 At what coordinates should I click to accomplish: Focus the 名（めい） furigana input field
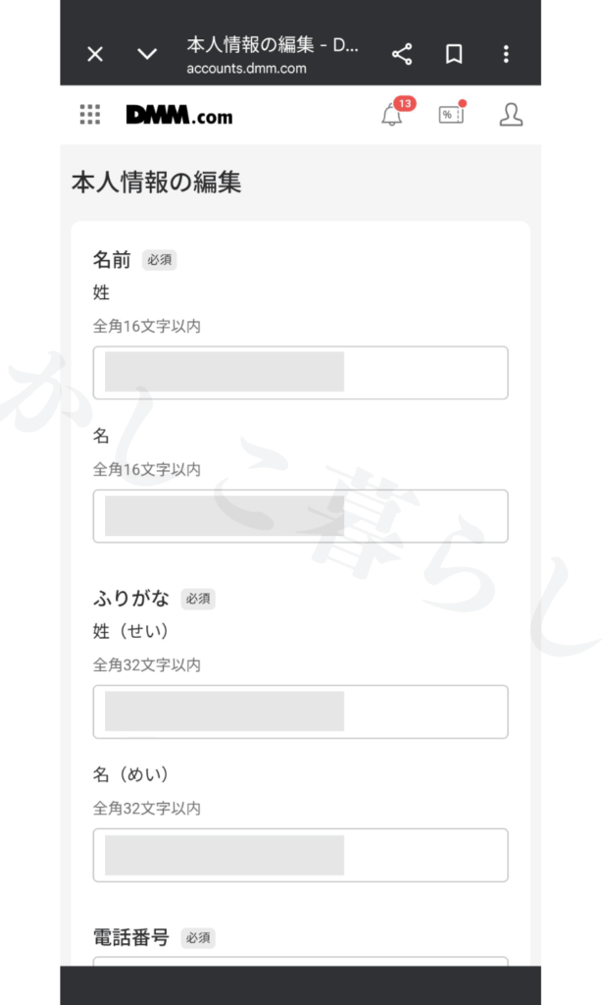[x=300, y=855]
